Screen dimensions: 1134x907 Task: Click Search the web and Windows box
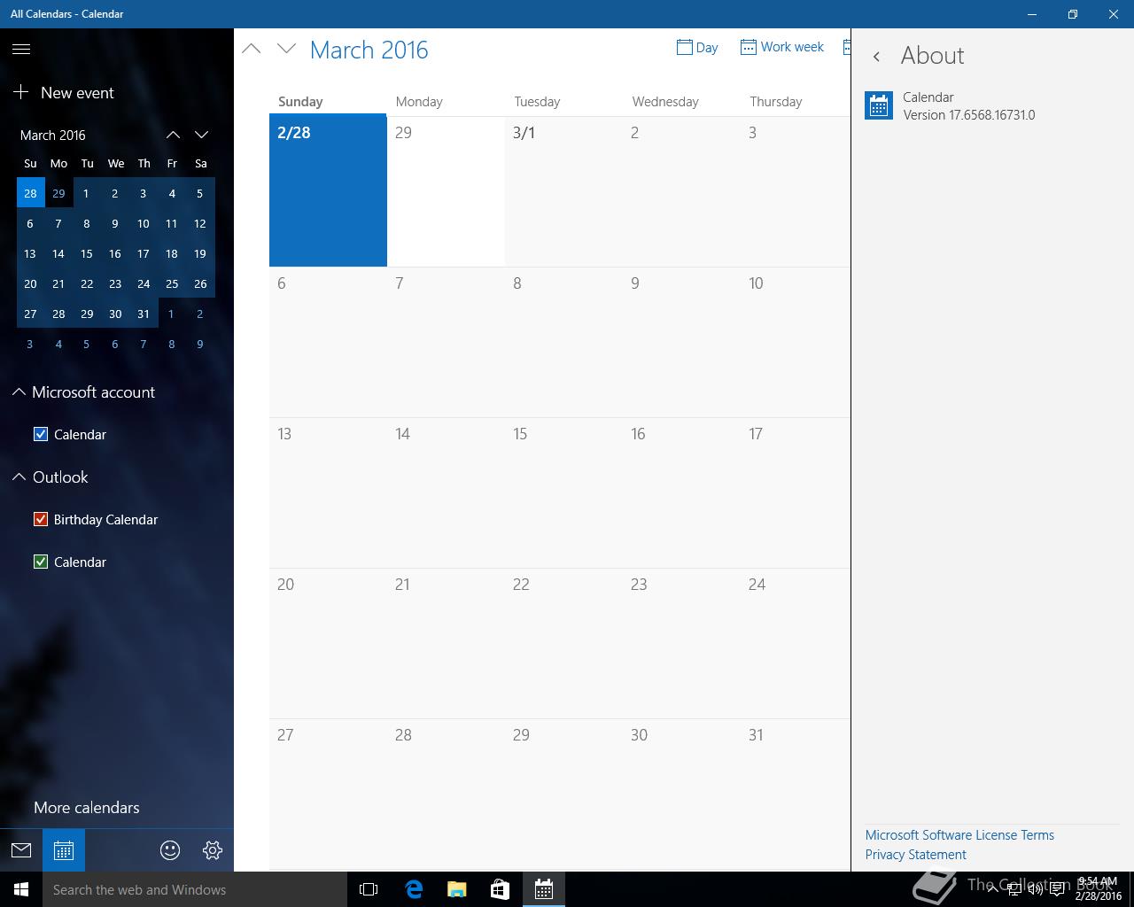[195, 889]
